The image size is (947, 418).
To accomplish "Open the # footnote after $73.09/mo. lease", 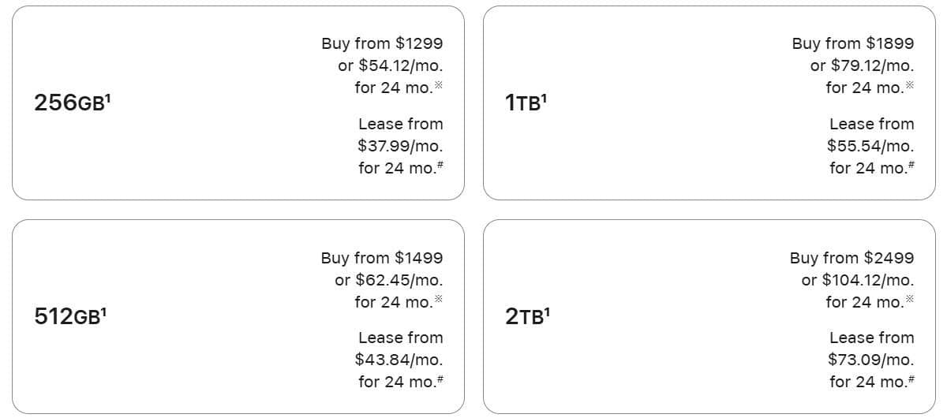I will [x=911, y=379].
